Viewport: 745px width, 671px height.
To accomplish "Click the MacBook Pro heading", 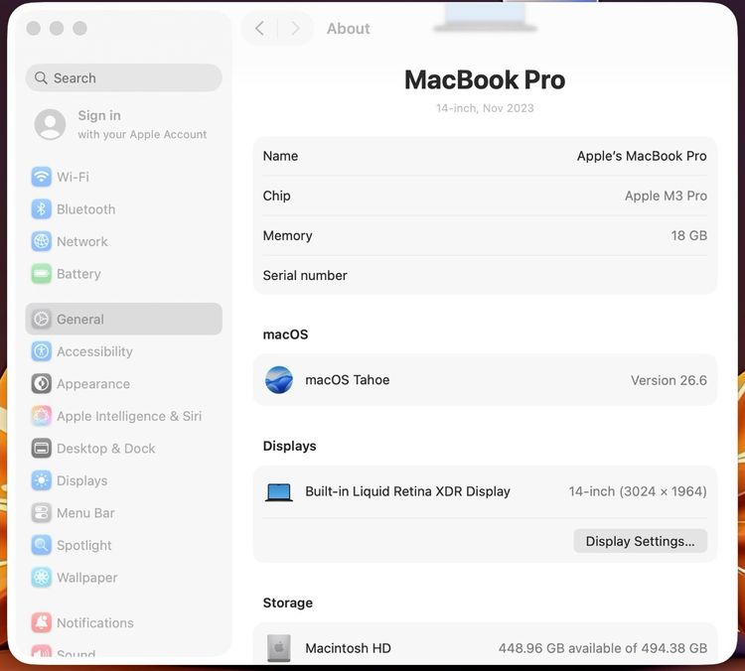I will [485, 79].
